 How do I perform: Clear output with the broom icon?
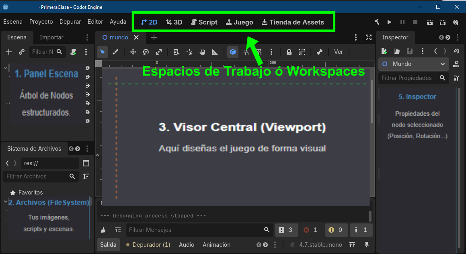103,230
